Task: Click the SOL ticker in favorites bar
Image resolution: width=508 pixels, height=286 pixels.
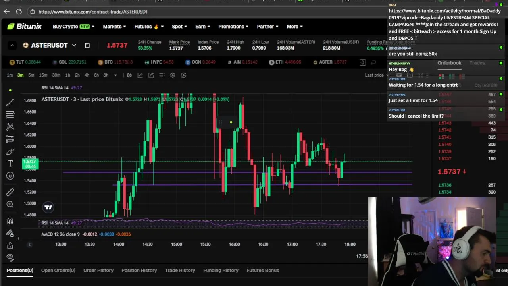Action: (x=69, y=62)
